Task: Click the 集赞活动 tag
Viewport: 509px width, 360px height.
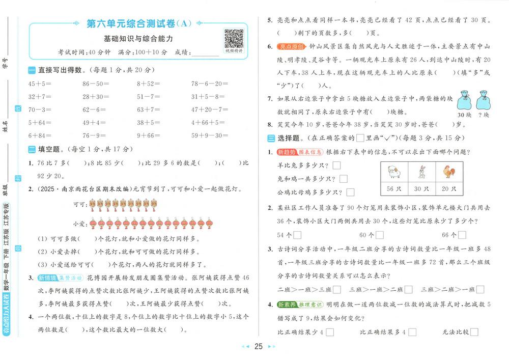Action: (x=71, y=278)
